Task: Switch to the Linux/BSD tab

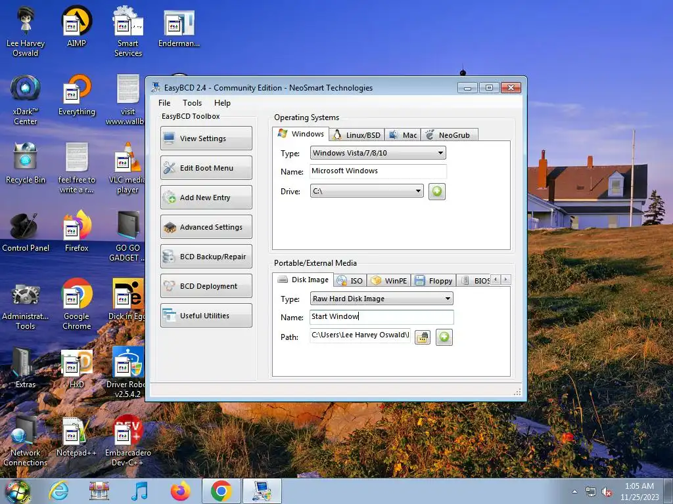Action: 357,135
